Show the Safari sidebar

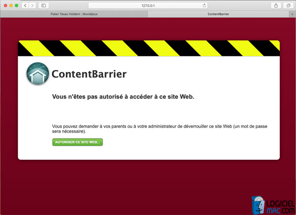coord(43,5)
